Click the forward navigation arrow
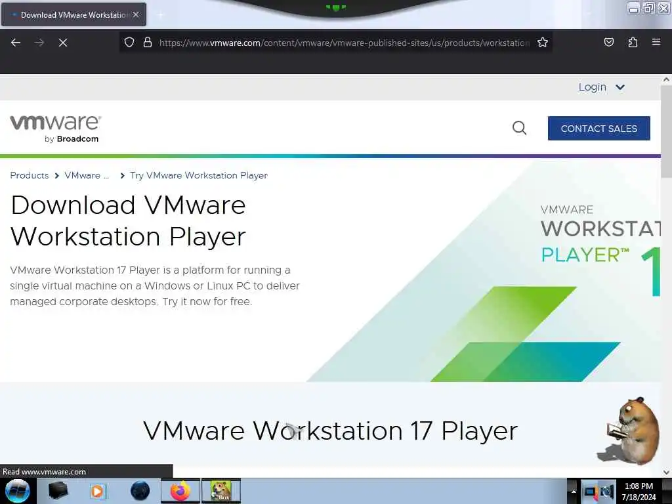This screenshot has height=504, width=672. (39, 43)
